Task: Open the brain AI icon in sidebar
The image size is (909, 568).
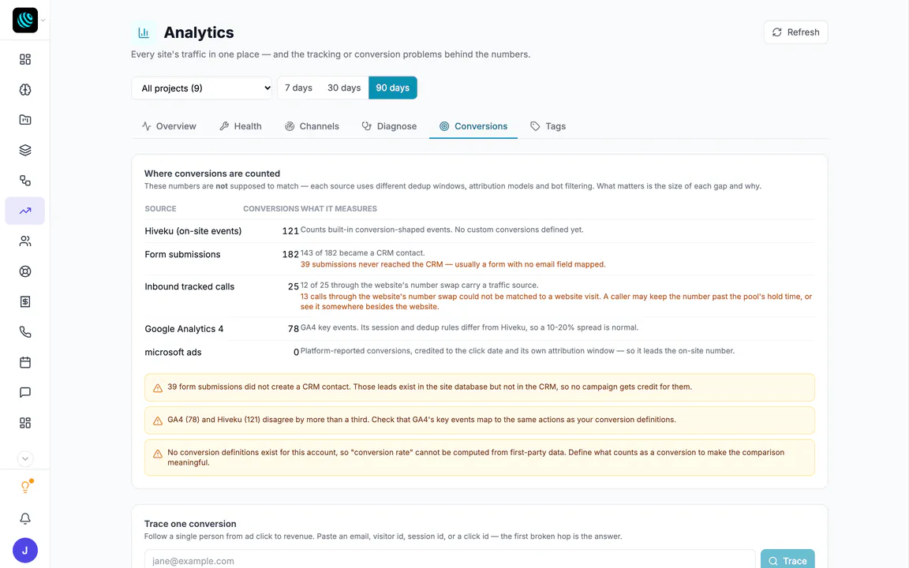Action: (x=25, y=89)
